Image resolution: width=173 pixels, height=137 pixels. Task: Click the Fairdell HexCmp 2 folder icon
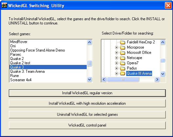[122, 42]
